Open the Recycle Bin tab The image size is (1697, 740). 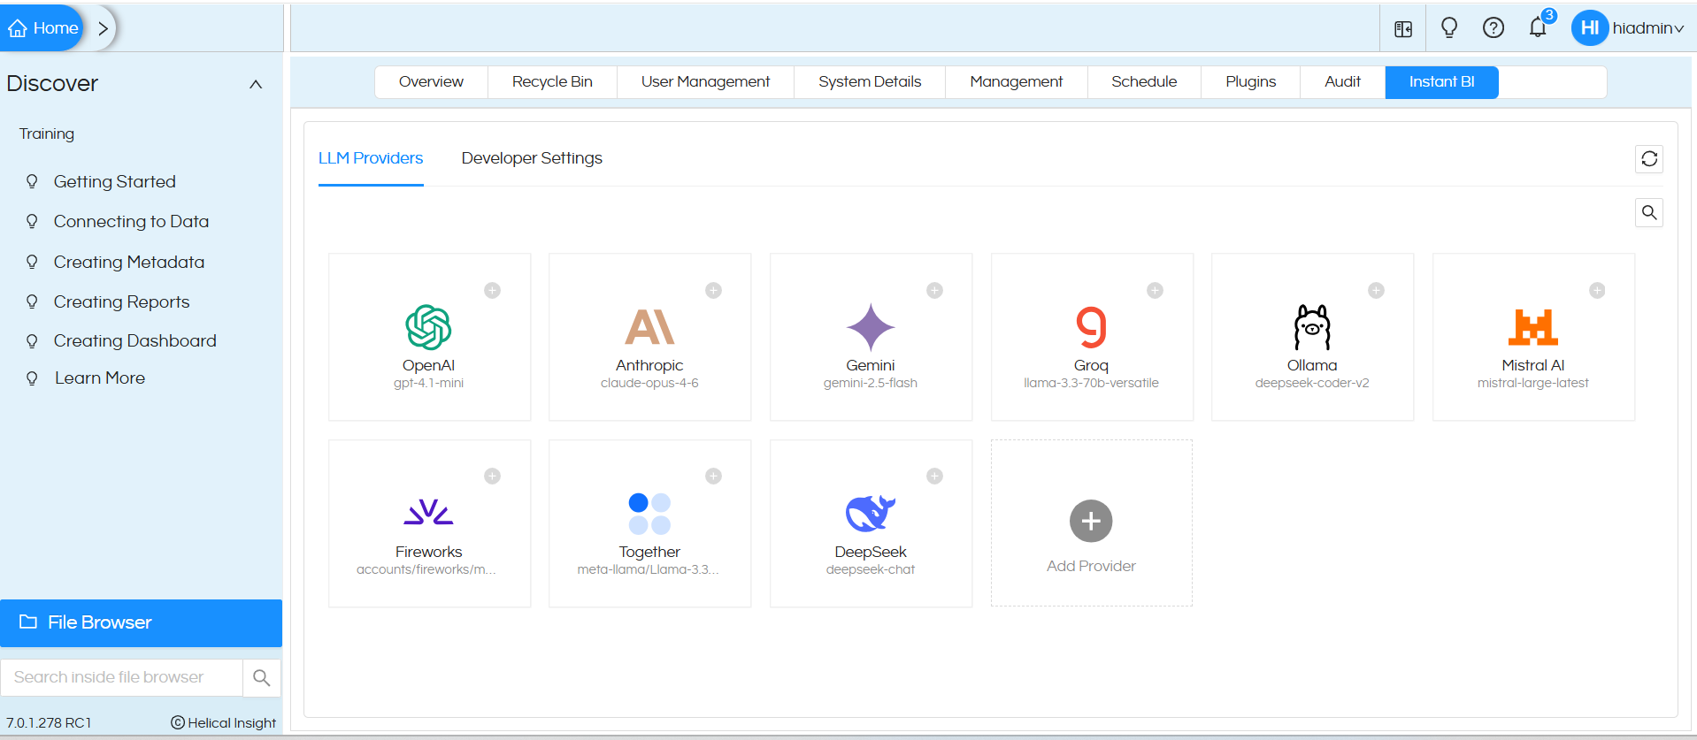(x=552, y=81)
